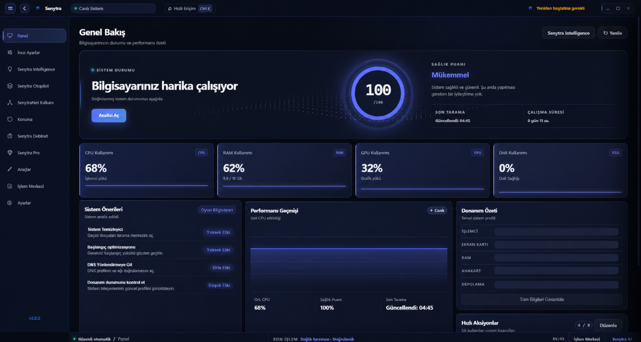This screenshot has width=641, height=342.
Task: Click the Koruma shield icon
Action: pos(10,119)
